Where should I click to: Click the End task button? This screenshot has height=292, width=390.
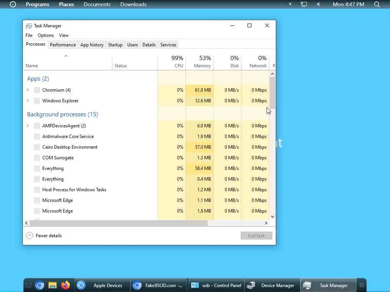click(x=256, y=235)
